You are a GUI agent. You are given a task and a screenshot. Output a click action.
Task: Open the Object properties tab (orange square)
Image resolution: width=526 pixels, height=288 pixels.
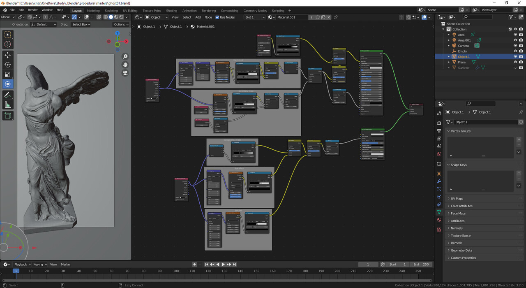coord(439,174)
